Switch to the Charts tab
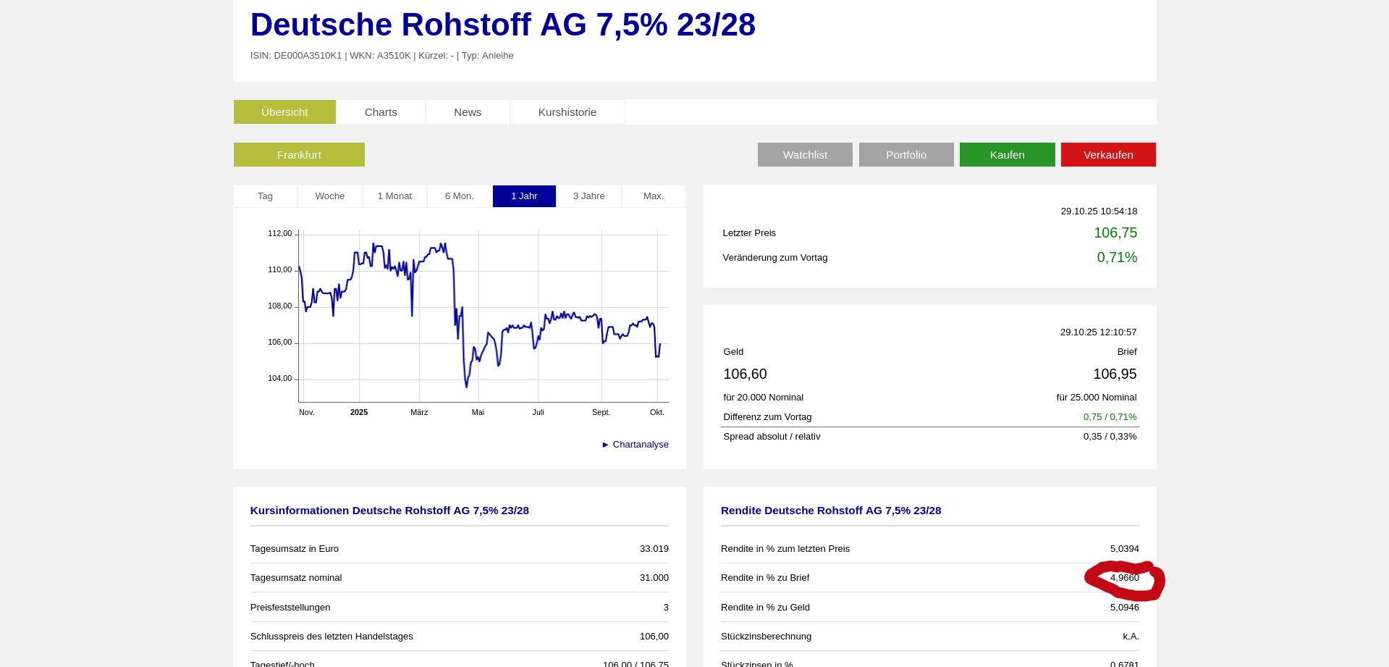Image resolution: width=1389 pixels, height=667 pixels. (x=381, y=112)
